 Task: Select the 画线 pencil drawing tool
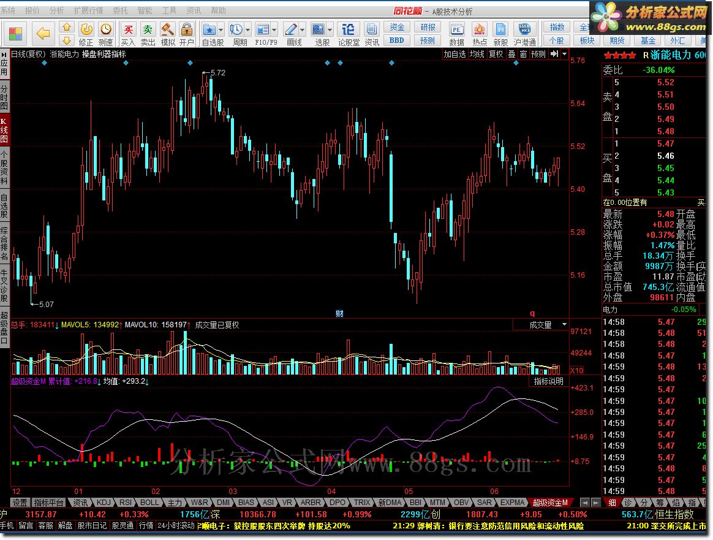pos(290,29)
